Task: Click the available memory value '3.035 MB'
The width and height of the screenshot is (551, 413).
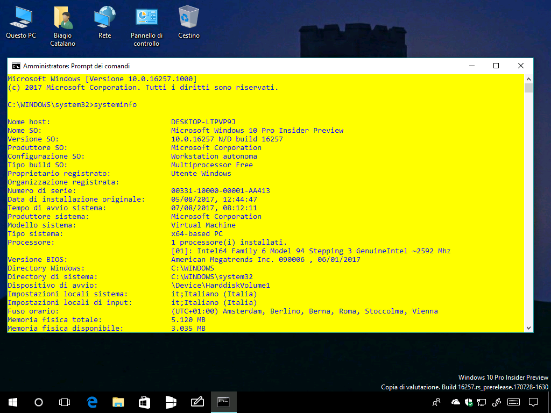Action: [x=188, y=329]
